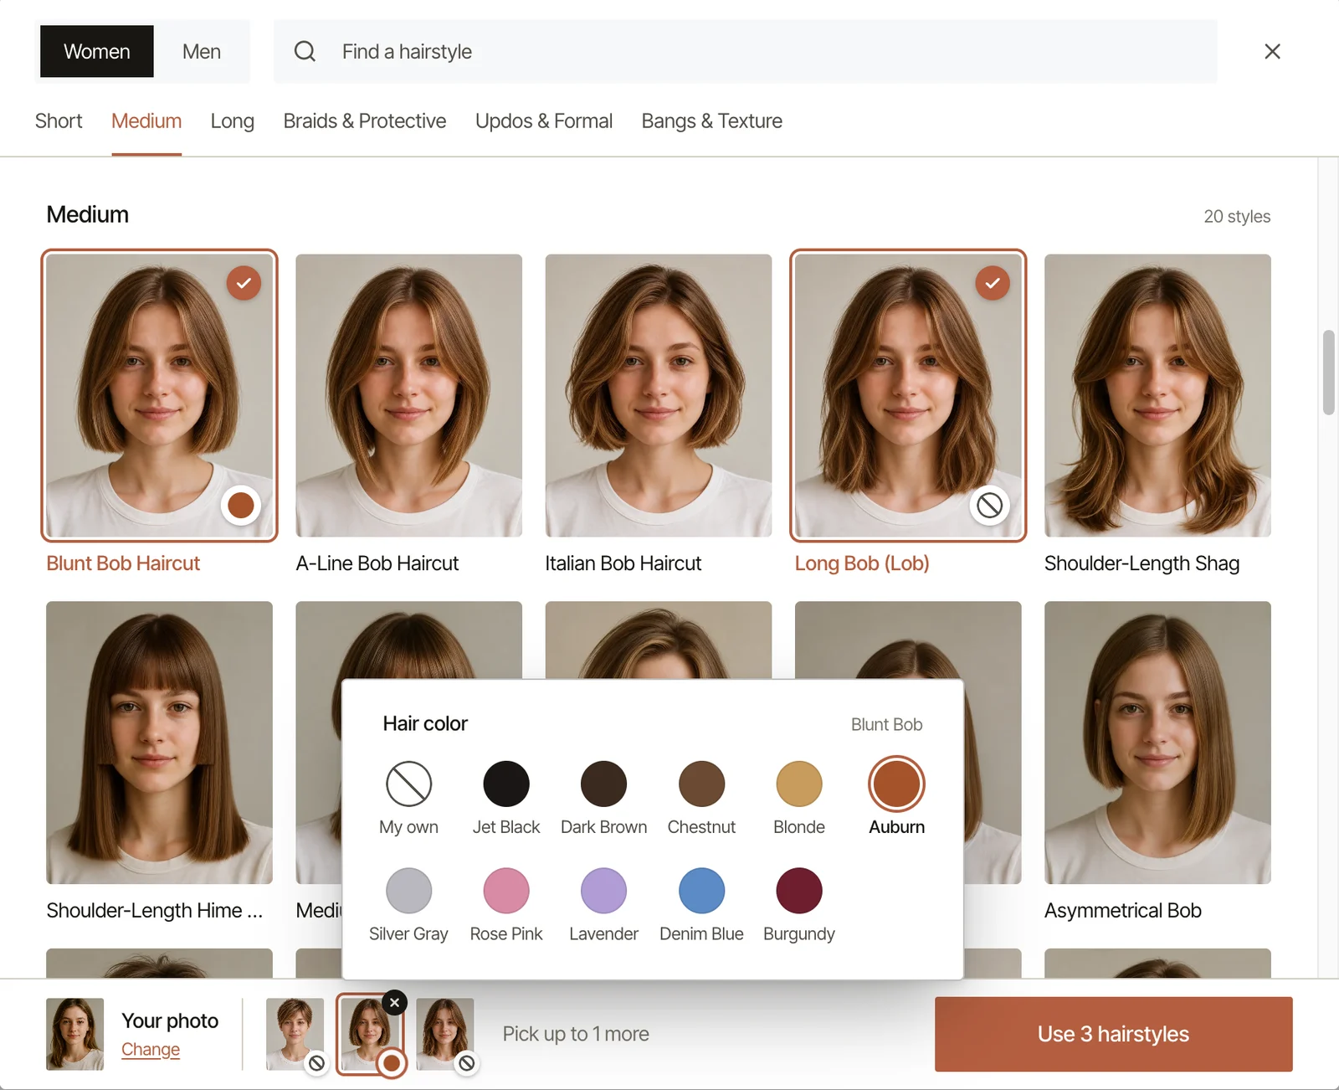The height and width of the screenshot is (1090, 1339).
Task: Choose the My own hair color option
Action: pyautogui.click(x=408, y=784)
